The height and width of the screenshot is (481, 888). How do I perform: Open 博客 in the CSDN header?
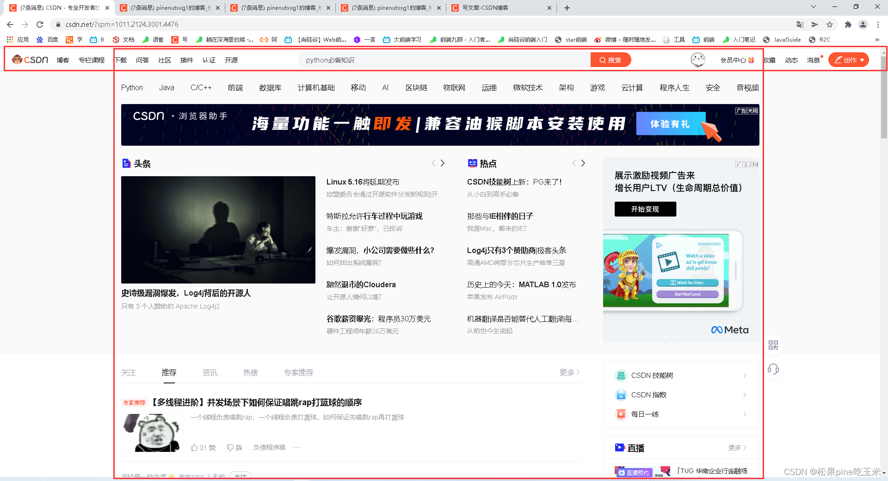63,60
